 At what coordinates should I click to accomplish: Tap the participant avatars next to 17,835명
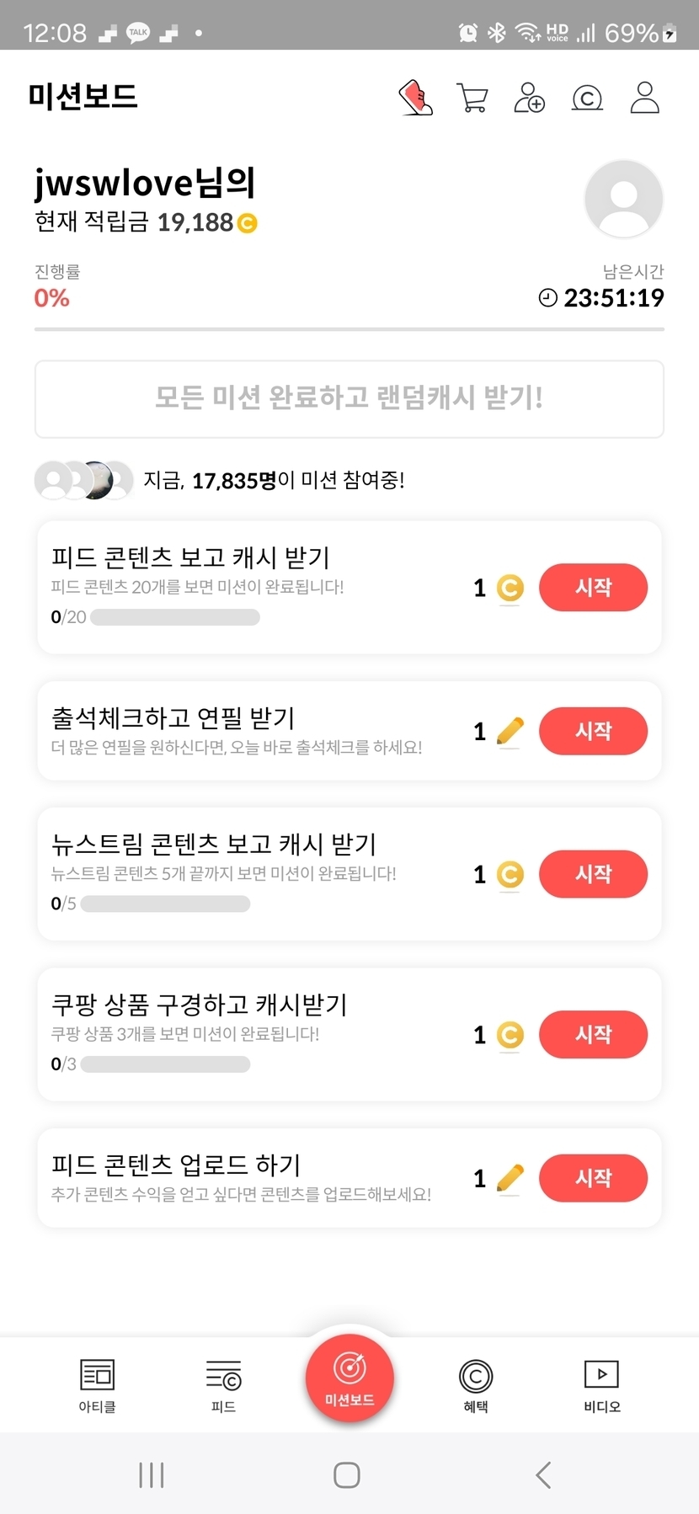point(83,481)
